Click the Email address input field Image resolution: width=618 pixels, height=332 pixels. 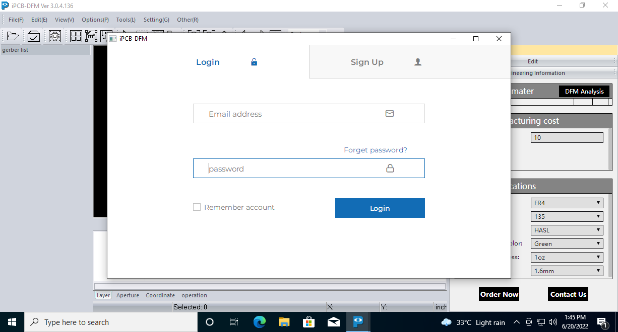pos(309,114)
